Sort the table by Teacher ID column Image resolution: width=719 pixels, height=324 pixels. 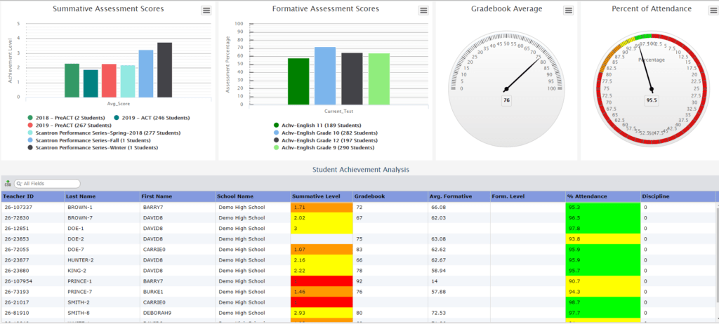[x=20, y=196]
